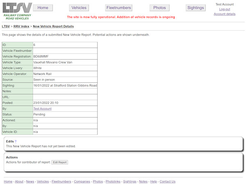Screen dimensions: 246x185
Task: Switch to the Sightings tab
Action: coord(195,8)
